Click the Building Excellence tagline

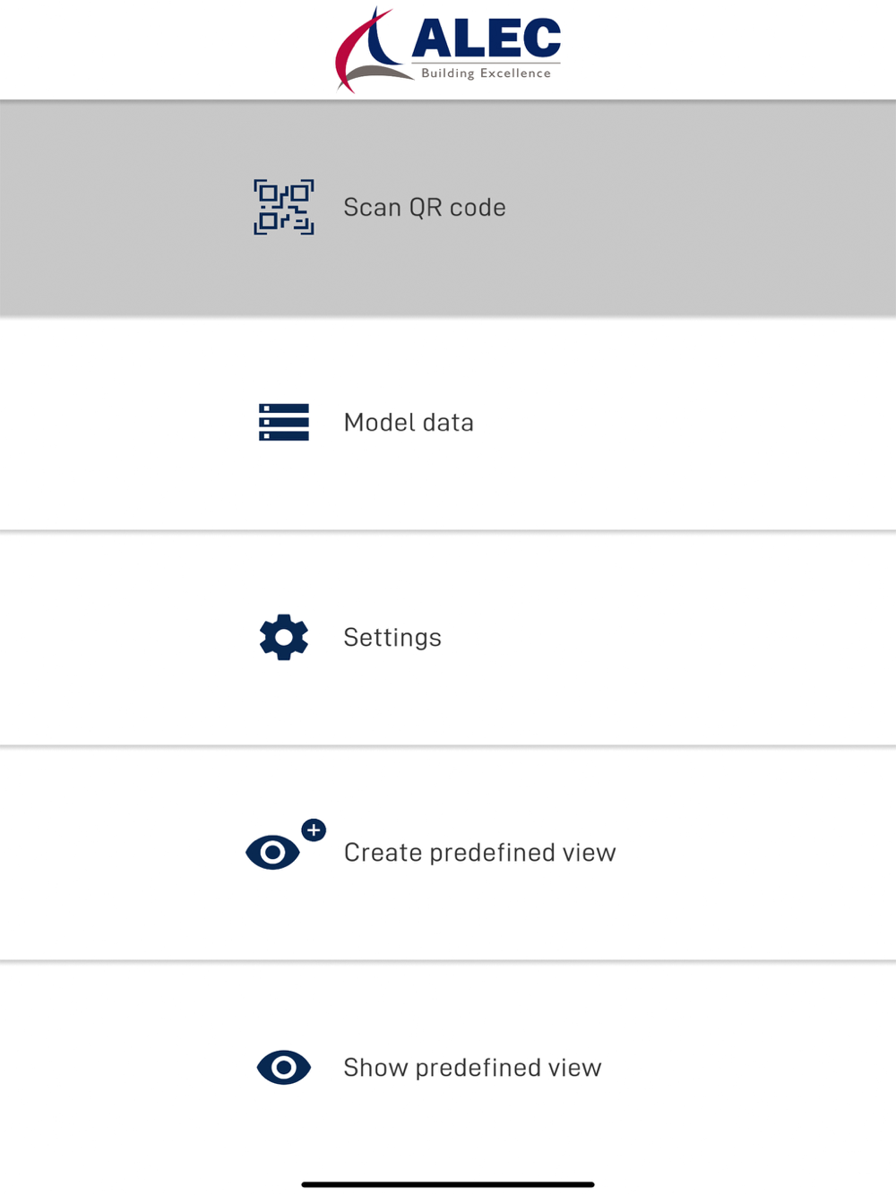point(487,73)
